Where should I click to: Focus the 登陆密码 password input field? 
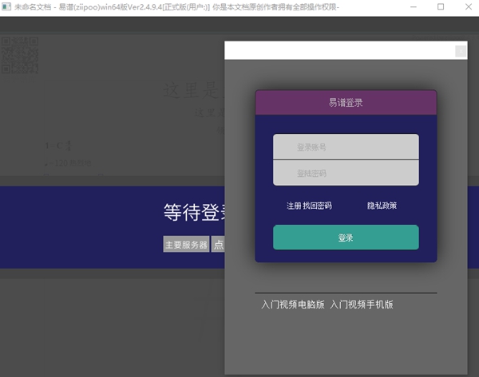[x=346, y=173]
